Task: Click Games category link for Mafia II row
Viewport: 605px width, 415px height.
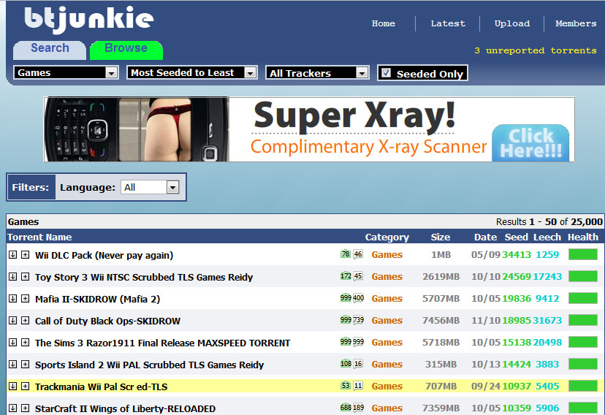Action: (x=387, y=299)
